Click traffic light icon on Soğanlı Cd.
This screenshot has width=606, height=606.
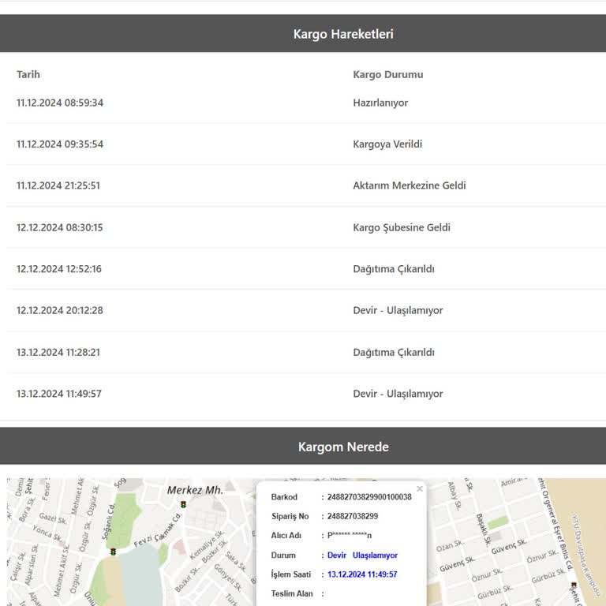[114, 552]
